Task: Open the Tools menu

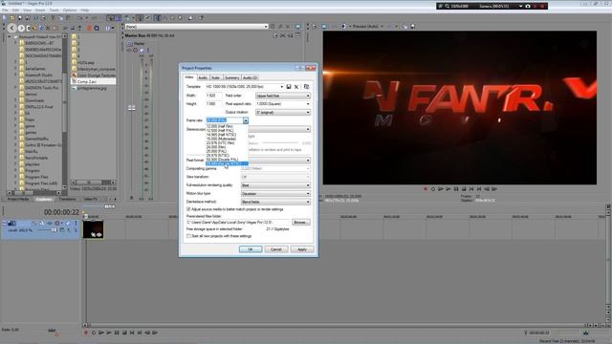Action: tap(55, 11)
